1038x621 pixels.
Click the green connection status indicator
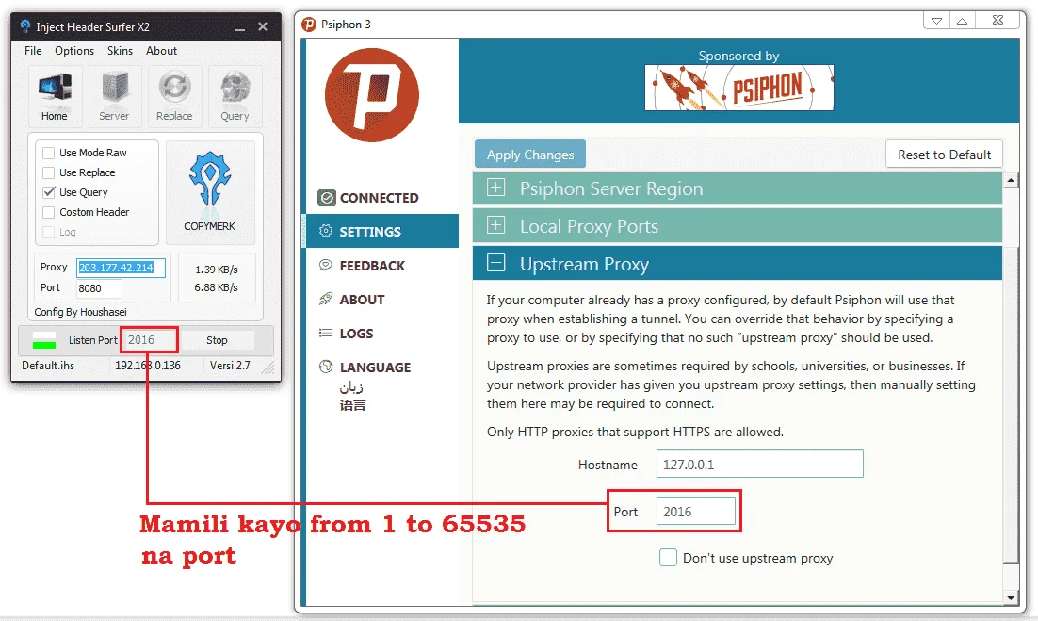[44, 340]
